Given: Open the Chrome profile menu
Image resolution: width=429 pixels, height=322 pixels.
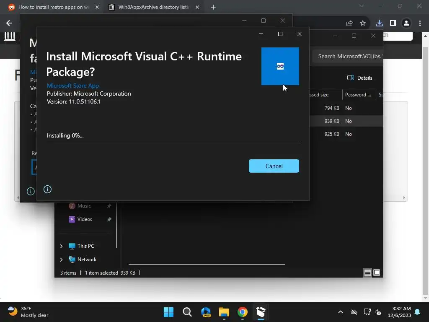Looking at the screenshot, I should pos(406,23).
